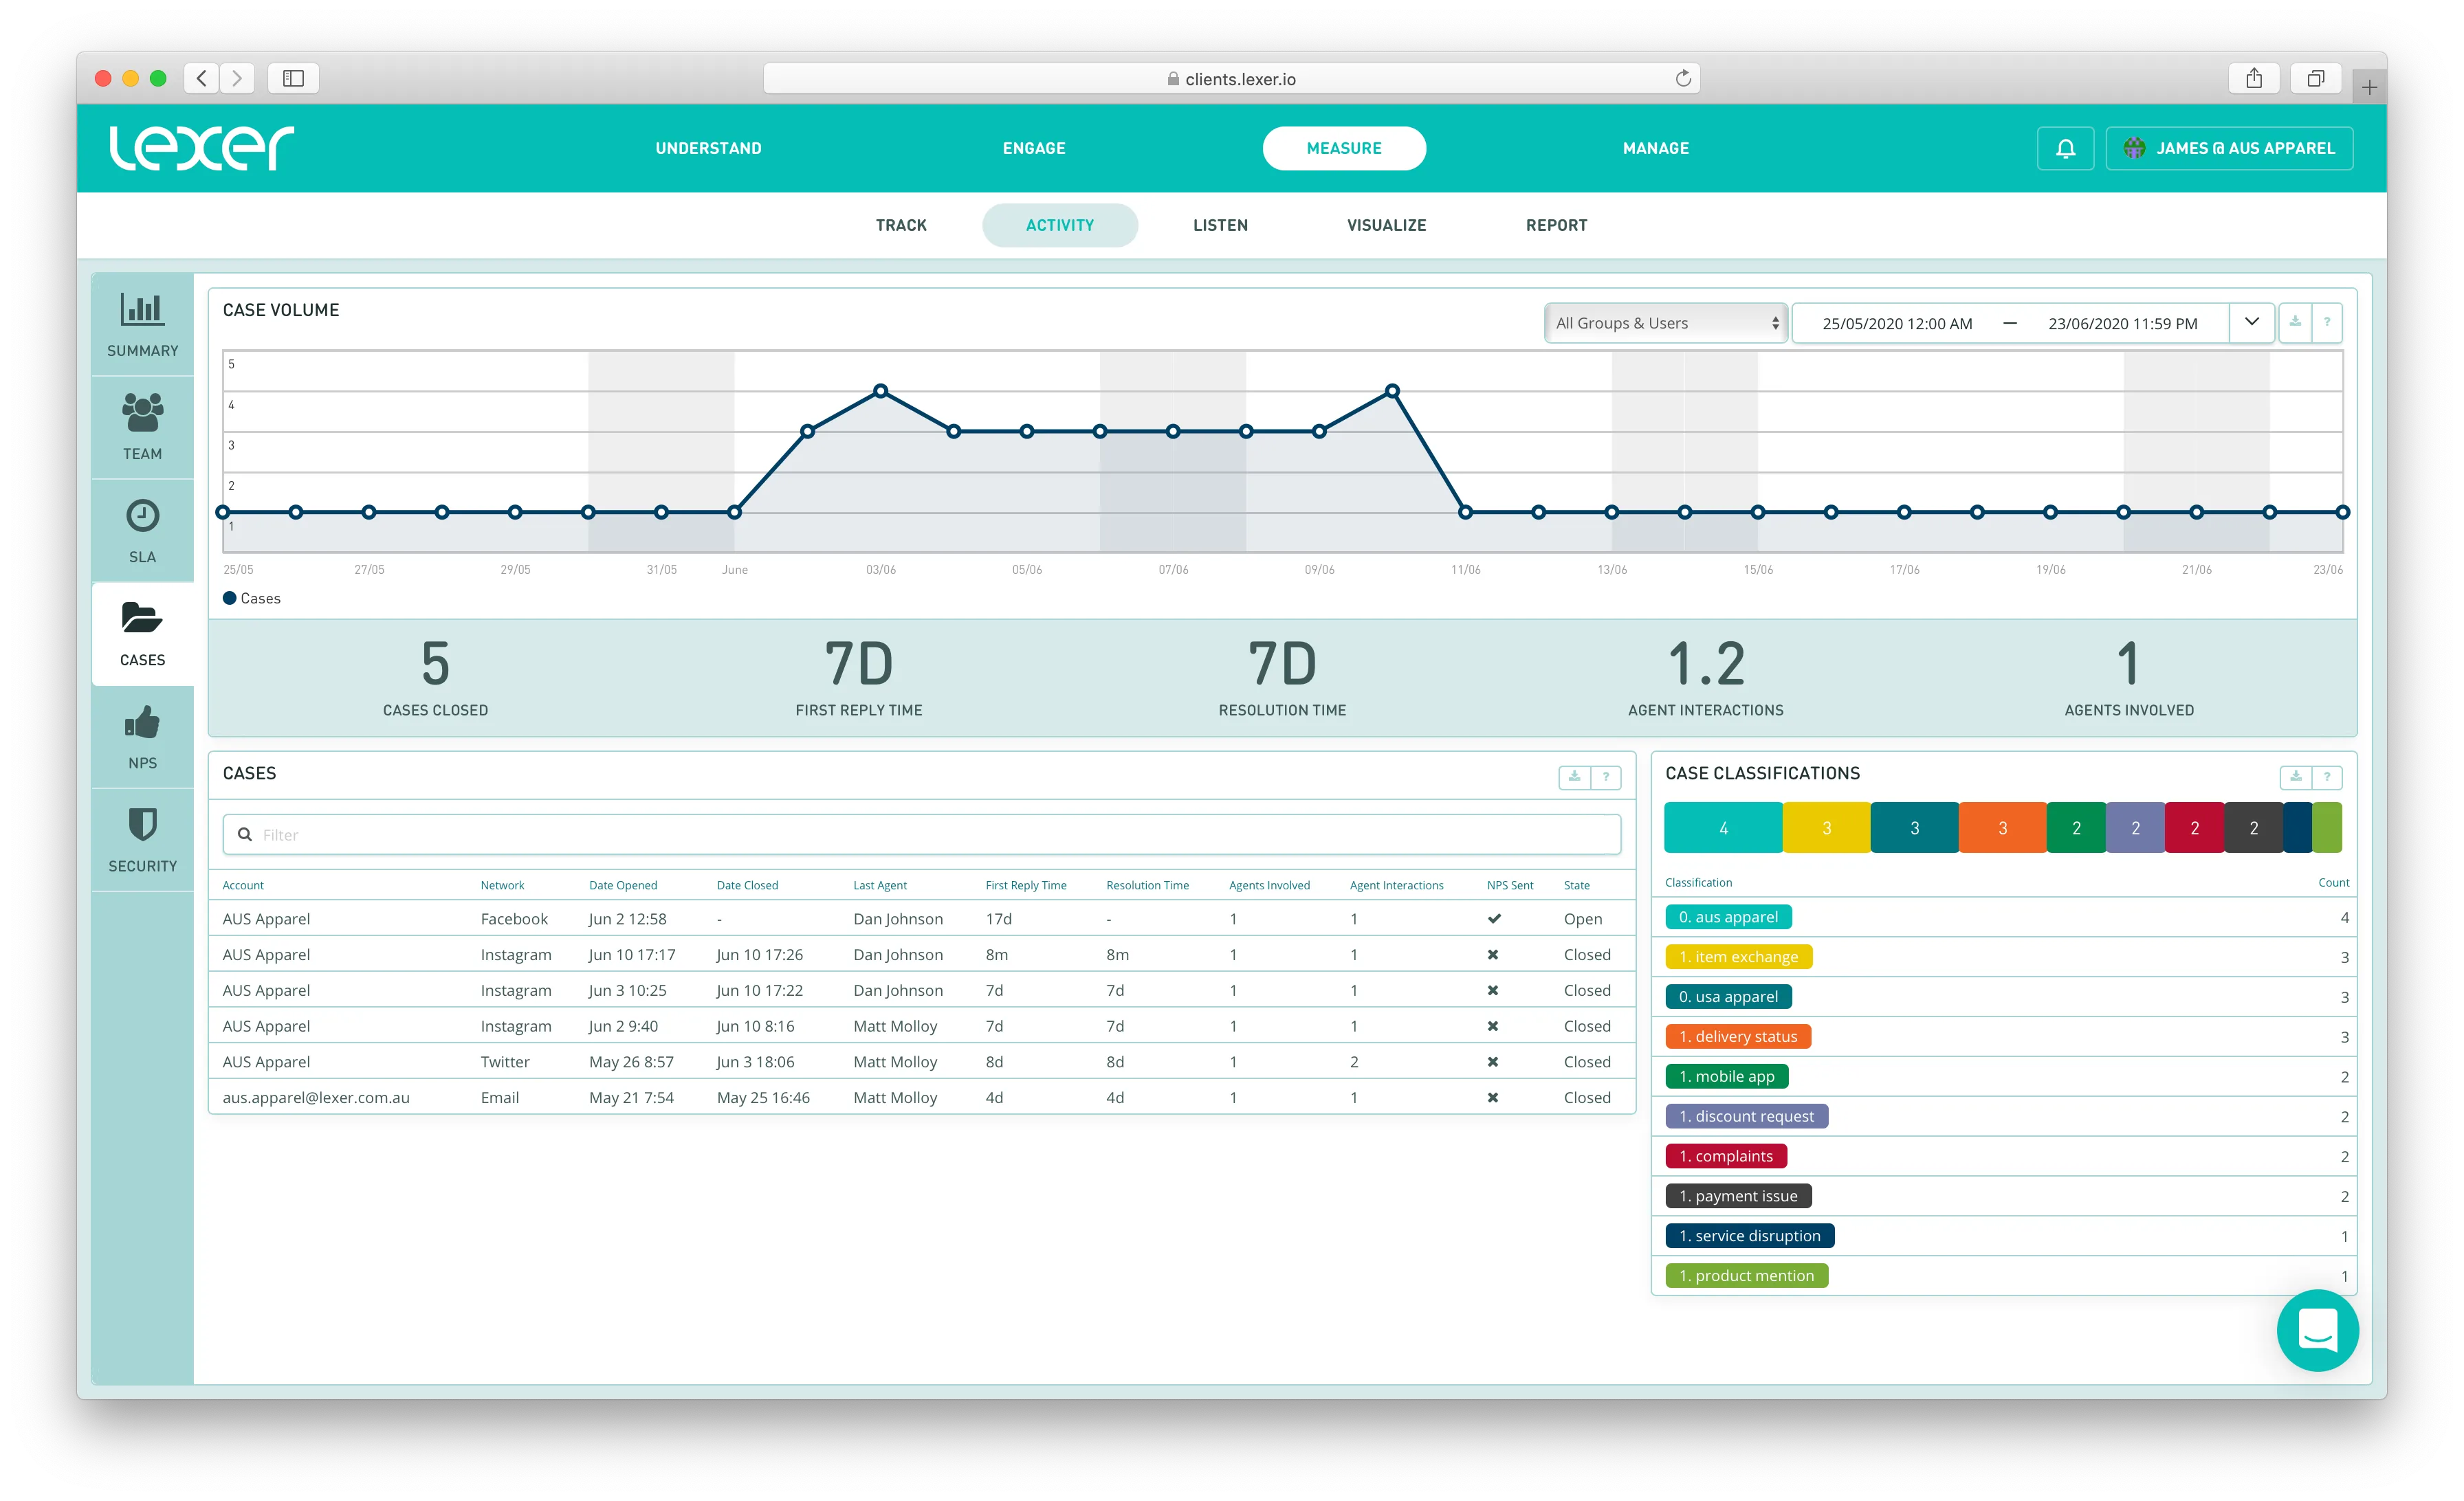Open the chat support bubble
Image resolution: width=2464 pixels, height=1501 pixels.
coord(2317,1331)
